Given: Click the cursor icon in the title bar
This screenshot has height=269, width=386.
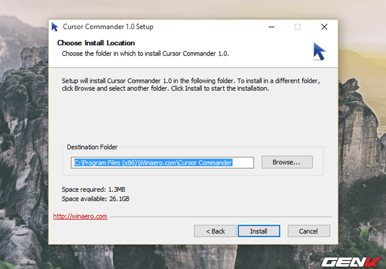Looking at the screenshot, I should pos(55,27).
